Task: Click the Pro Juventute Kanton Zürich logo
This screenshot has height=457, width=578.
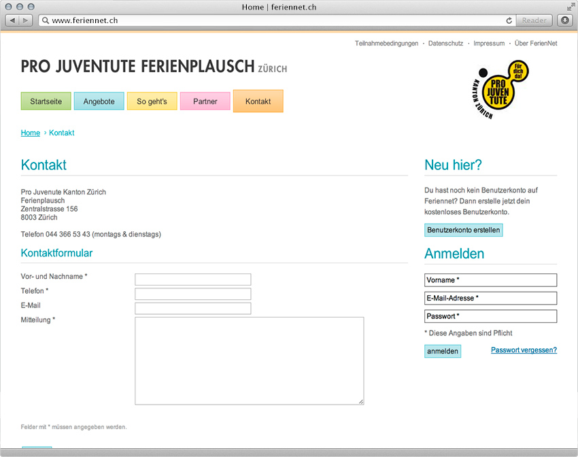Action: (x=500, y=90)
